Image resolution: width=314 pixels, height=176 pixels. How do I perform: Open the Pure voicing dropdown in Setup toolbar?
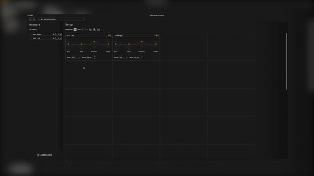[x=80, y=29]
